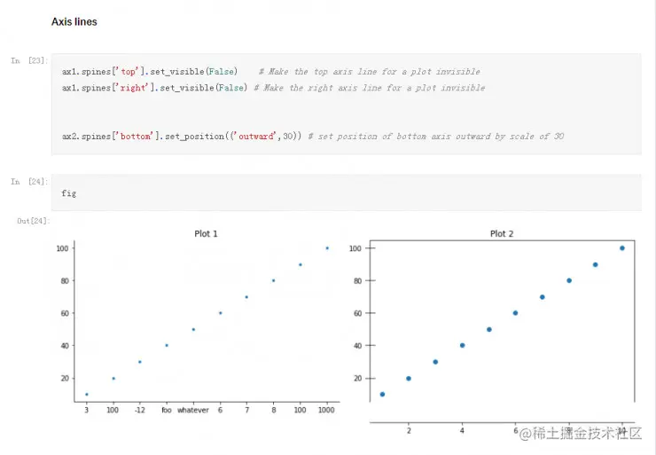
Task: Click the "1000" x-axis label in Plot 1
Action: click(326, 410)
